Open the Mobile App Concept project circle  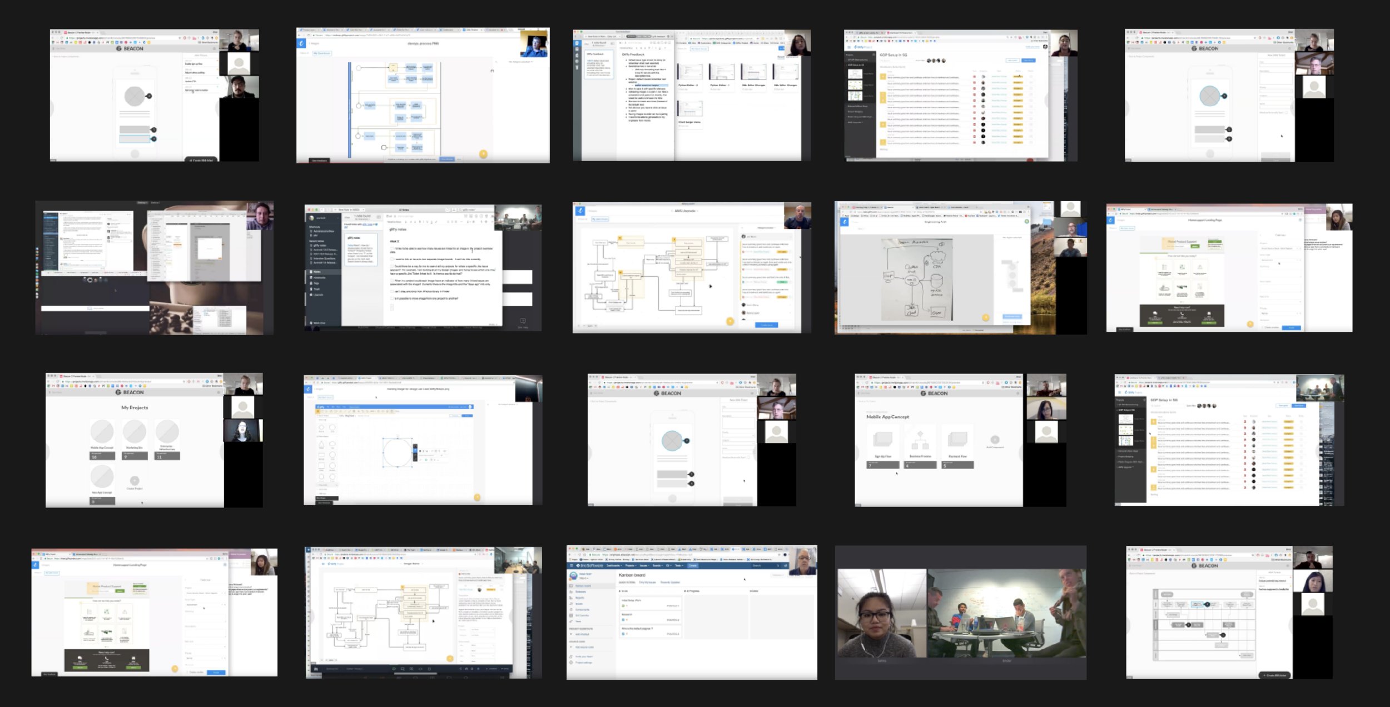click(x=102, y=432)
